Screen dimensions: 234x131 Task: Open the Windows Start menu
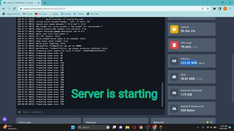point(73,127)
